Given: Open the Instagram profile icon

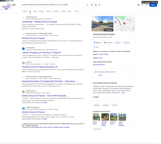Looking at the screenshot, I should [x=97, y=101].
